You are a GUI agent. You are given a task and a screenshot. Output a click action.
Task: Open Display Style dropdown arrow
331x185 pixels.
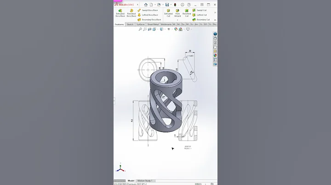165,29
